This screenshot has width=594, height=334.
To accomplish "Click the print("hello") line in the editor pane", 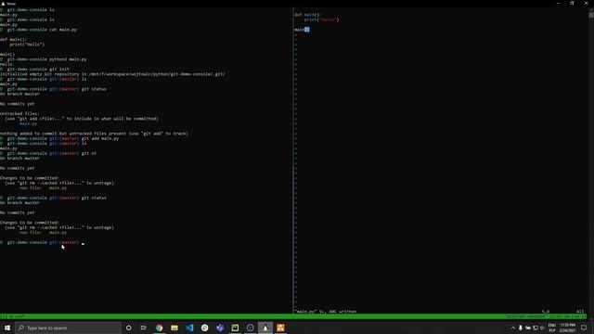I will click(322, 19).
